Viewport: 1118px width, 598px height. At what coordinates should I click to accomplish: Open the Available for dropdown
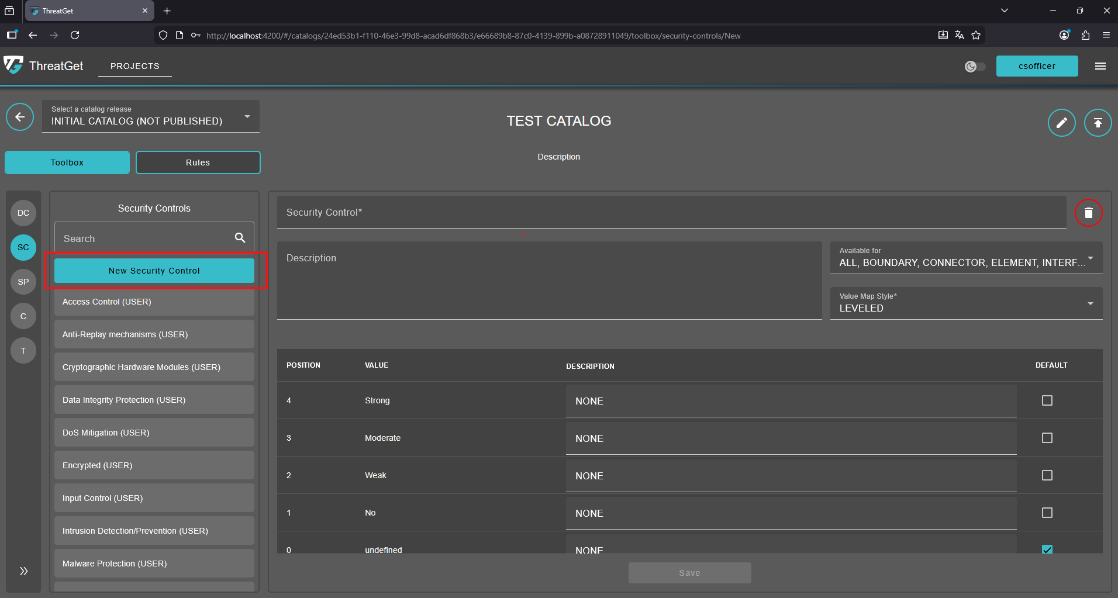pos(1090,257)
